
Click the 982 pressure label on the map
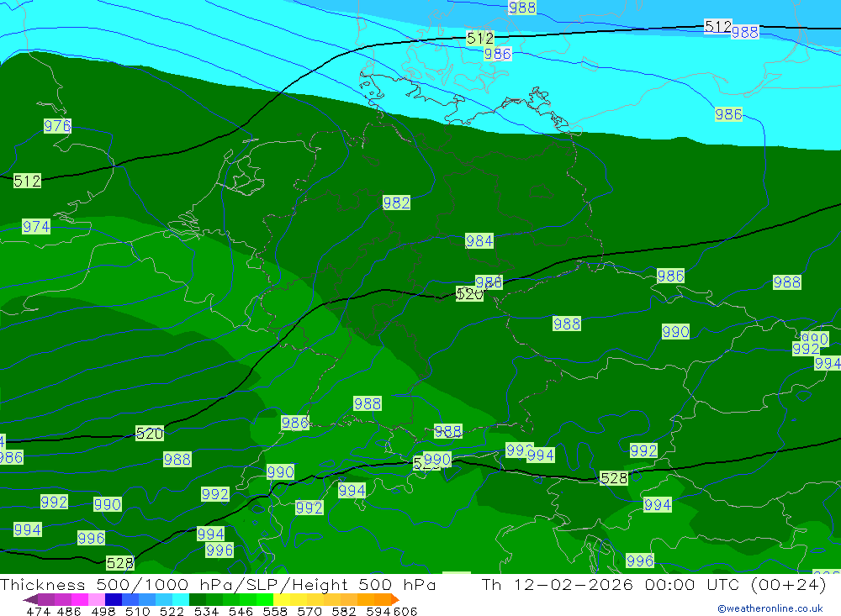(x=396, y=203)
